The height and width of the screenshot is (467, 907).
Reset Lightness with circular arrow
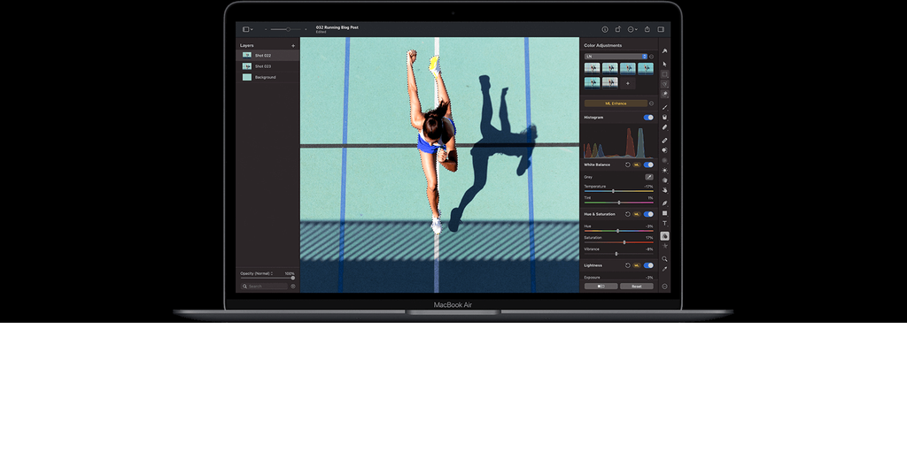click(628, 265)
